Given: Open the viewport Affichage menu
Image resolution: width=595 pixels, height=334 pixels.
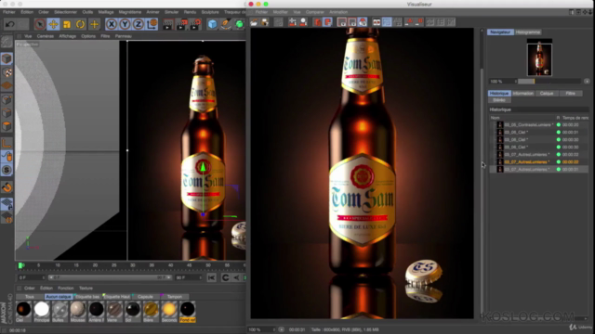Looking at the screenshot, I should pos(68,36).
